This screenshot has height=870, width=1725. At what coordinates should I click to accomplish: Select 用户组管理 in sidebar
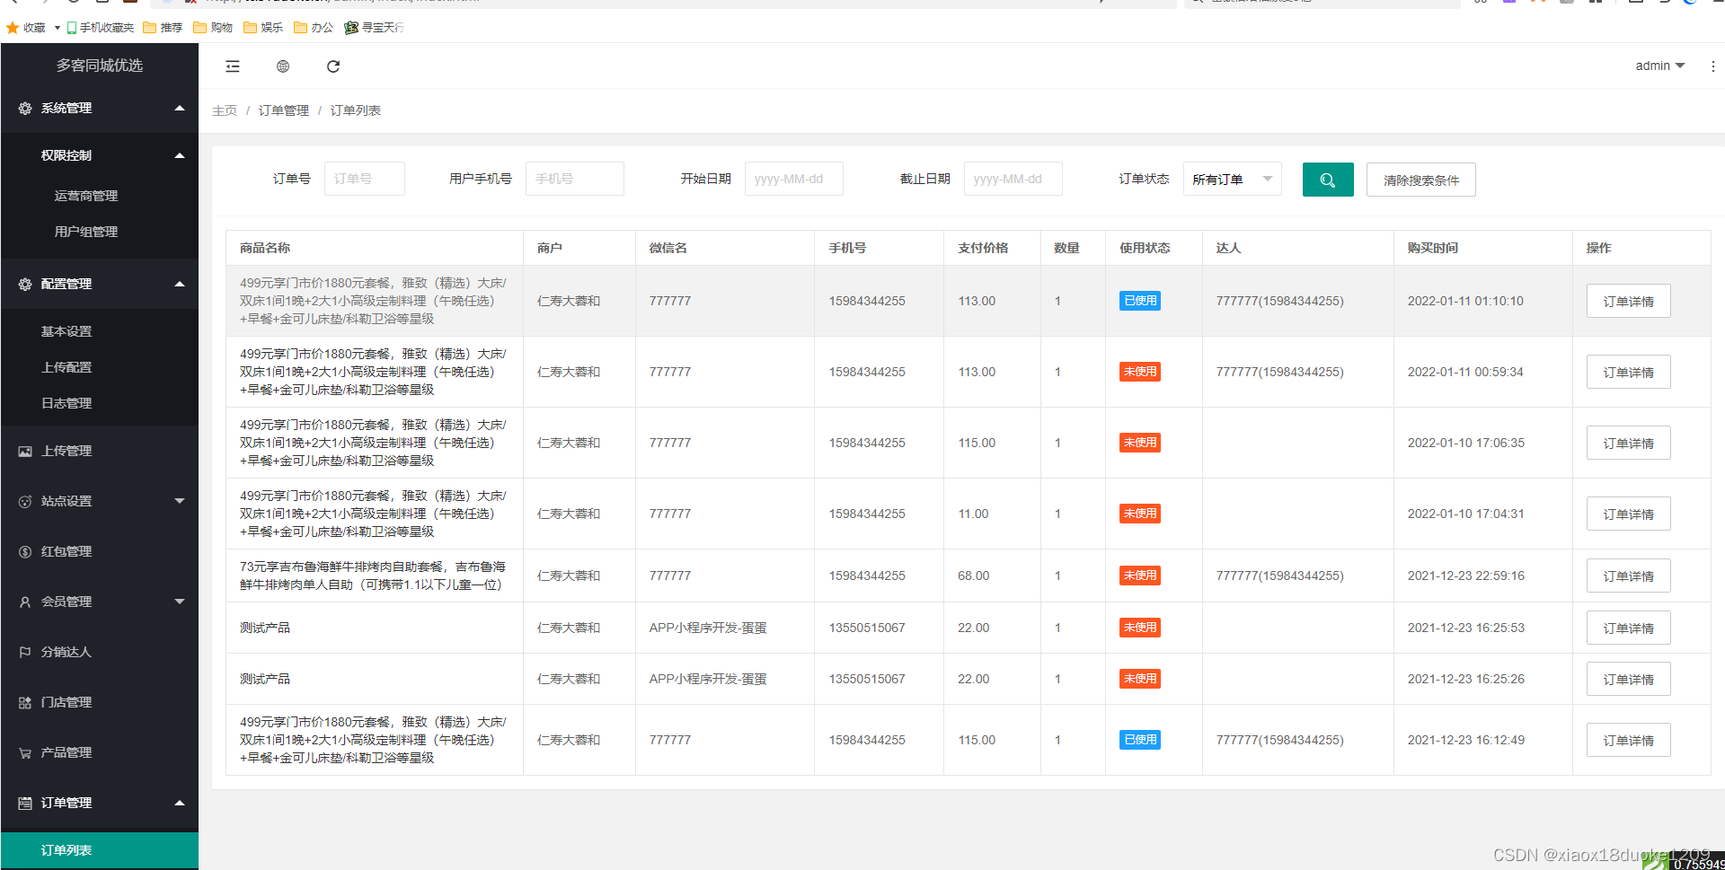(x=86, y=232)
